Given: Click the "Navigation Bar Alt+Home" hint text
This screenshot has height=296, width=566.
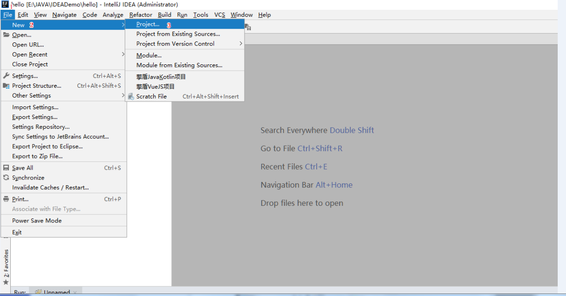Looking at the screenshot, I should [x=306, y=185].
